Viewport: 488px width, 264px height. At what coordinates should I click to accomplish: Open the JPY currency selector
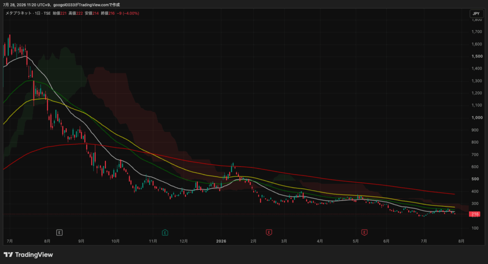pyautogui.click(x=476, y=13)
